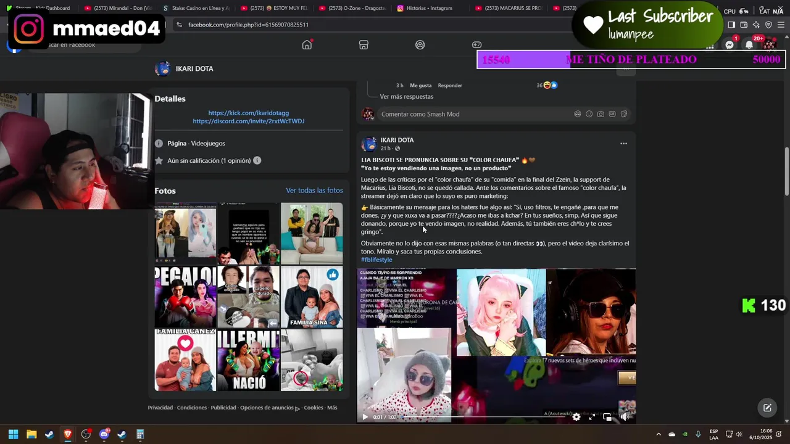
Task: Click the ESP LAA language indicator
Action: tap(713, 435)
